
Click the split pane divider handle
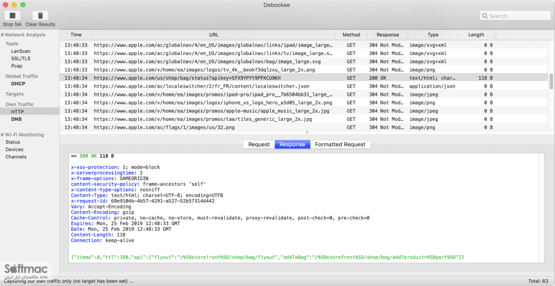coord(307,132)
